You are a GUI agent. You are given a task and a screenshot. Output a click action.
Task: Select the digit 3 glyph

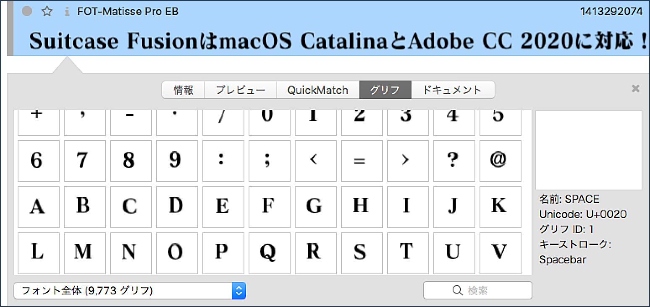point(408,123)
